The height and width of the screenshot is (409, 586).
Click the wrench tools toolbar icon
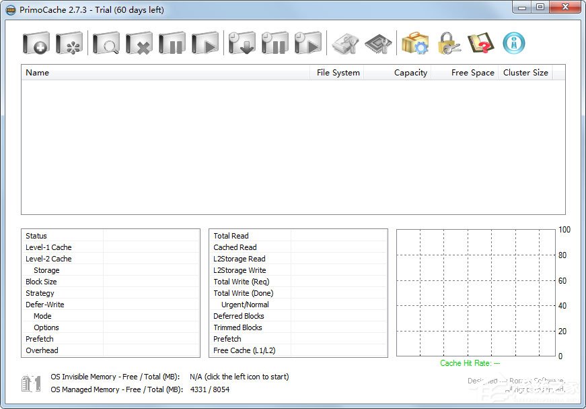tap(346, 44)
